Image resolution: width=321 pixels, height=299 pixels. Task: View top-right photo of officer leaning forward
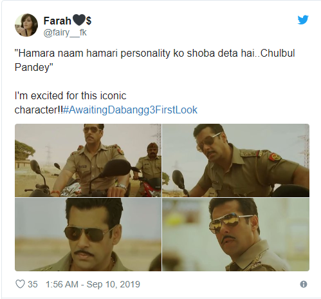[x=235, y=160]
